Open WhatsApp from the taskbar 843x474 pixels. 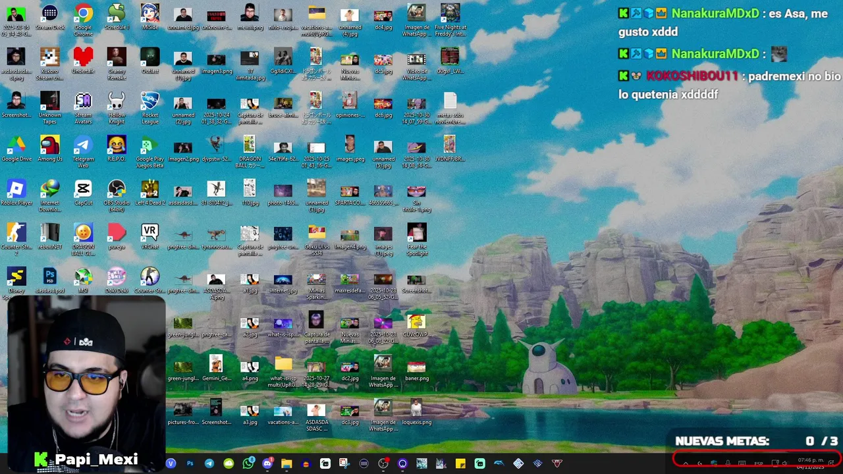click(x=248, y=463)
